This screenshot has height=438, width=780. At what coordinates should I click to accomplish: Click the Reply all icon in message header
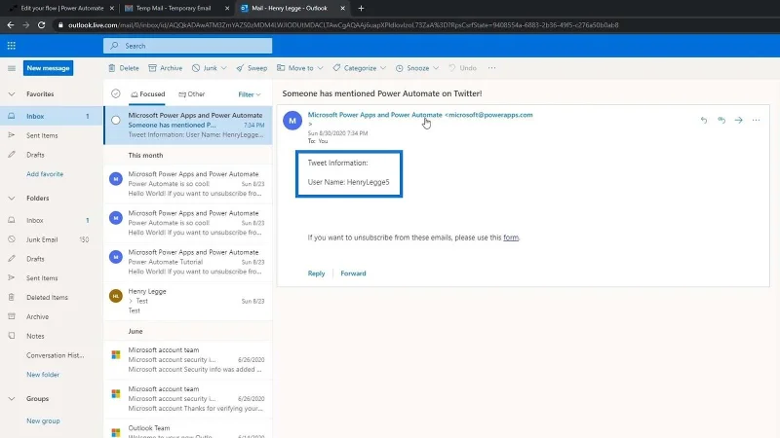pyautogui.click(x=721, y=120)
